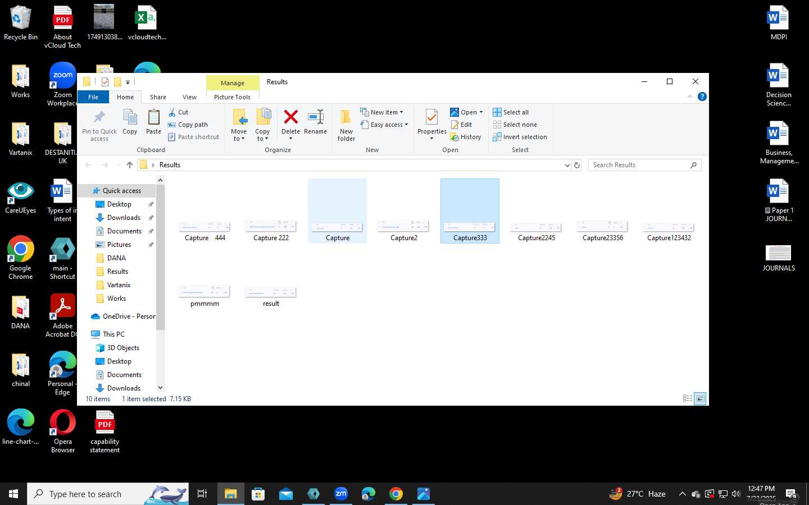
Task: Switch to Details view icon in status bar
Action: 688,398
